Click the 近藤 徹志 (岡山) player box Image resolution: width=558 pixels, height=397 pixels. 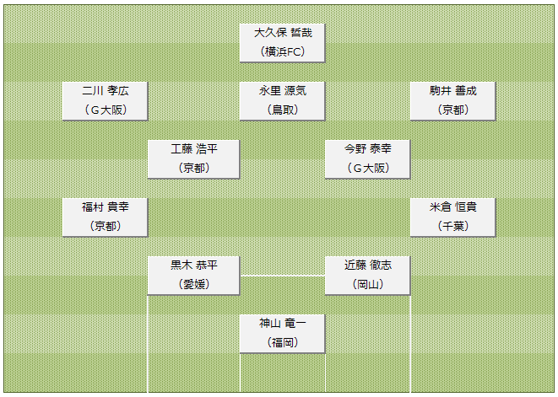click(367, 276)
